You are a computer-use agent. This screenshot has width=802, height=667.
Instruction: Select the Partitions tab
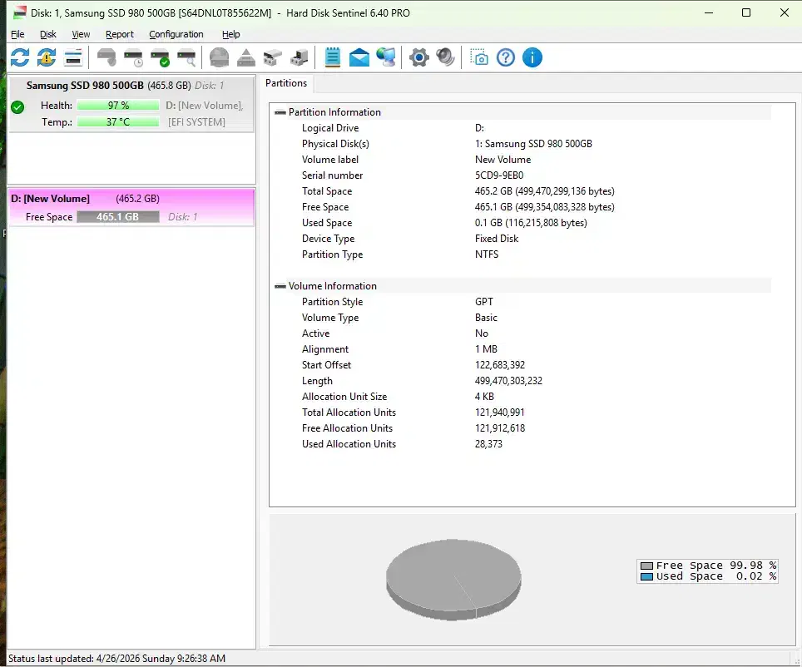[286, 83]
